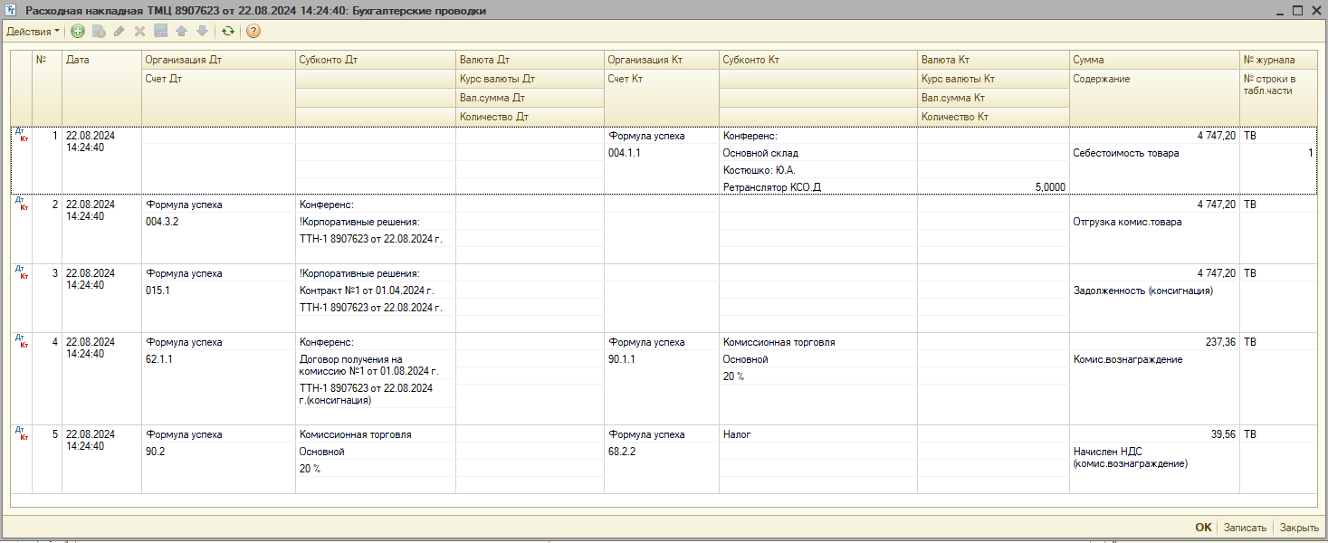Open the Help question mark icon
Viewport: 1328px width, 543px height.
point(253,31)
